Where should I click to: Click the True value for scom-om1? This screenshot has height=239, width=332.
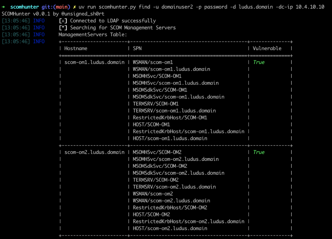(259, 62)
